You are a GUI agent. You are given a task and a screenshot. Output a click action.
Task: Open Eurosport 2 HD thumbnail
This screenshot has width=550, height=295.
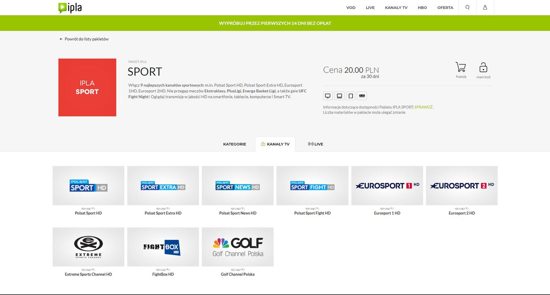point(462,185)
